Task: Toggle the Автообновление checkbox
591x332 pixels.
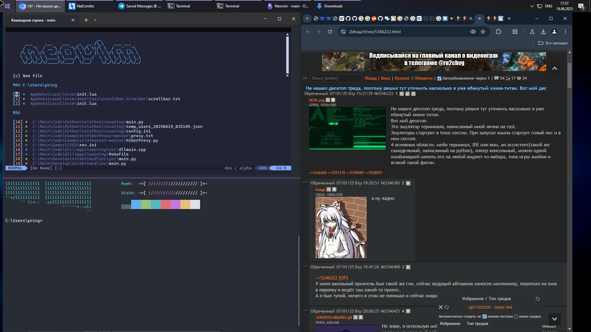Action: [x=439, y=78]
